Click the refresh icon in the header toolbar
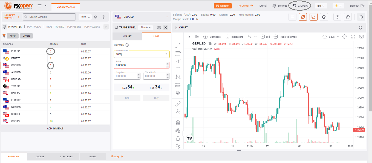This screenshot has height=163, width=372. pos(361,17)
